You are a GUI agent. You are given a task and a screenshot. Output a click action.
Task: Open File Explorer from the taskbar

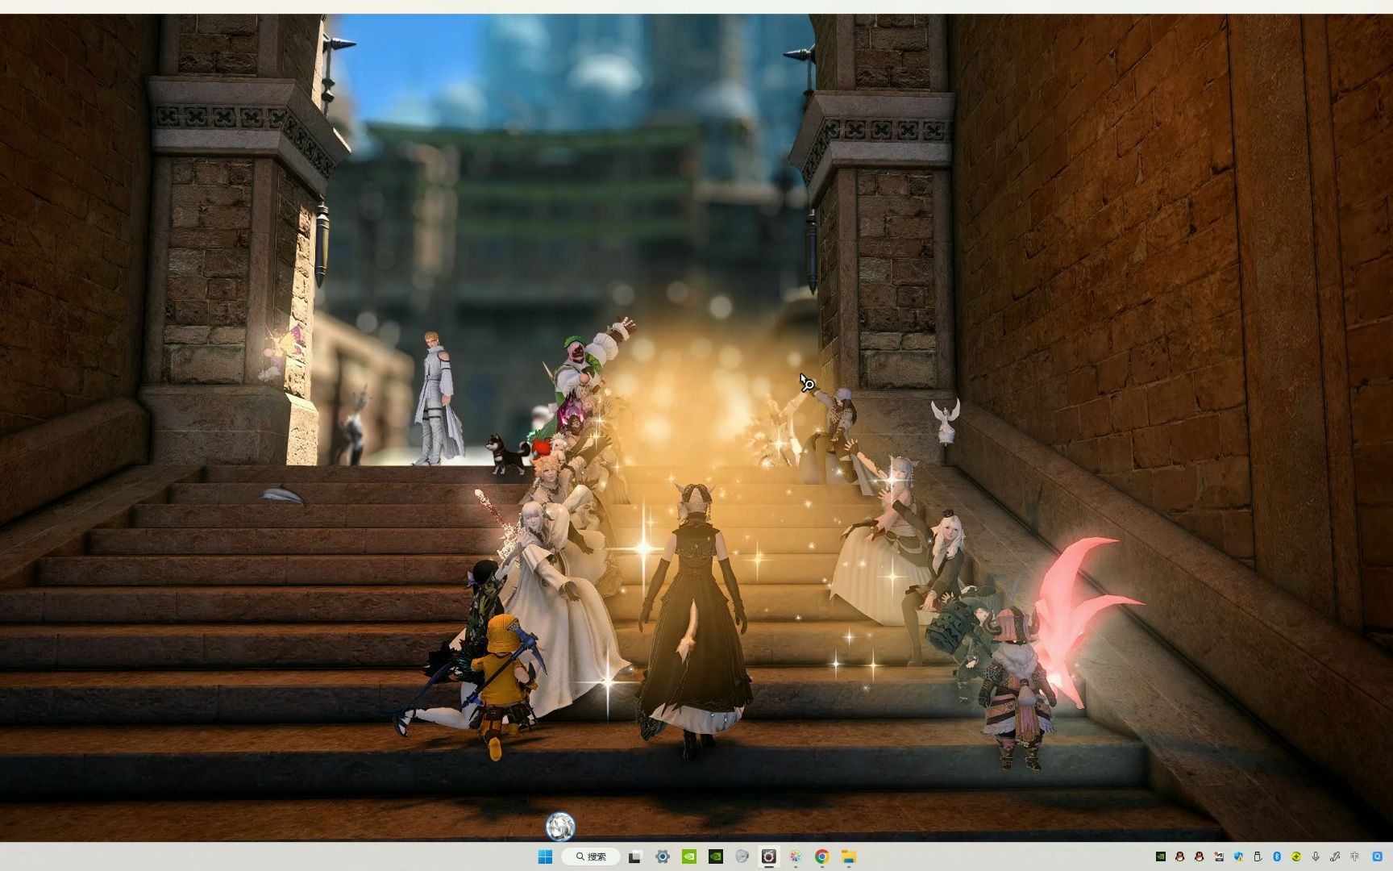849,857
